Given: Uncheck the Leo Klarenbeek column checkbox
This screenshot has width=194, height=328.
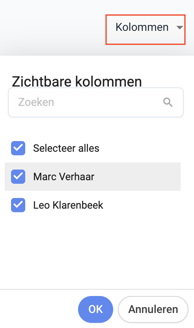Looking at the screenshot, I should coord(18,205).
